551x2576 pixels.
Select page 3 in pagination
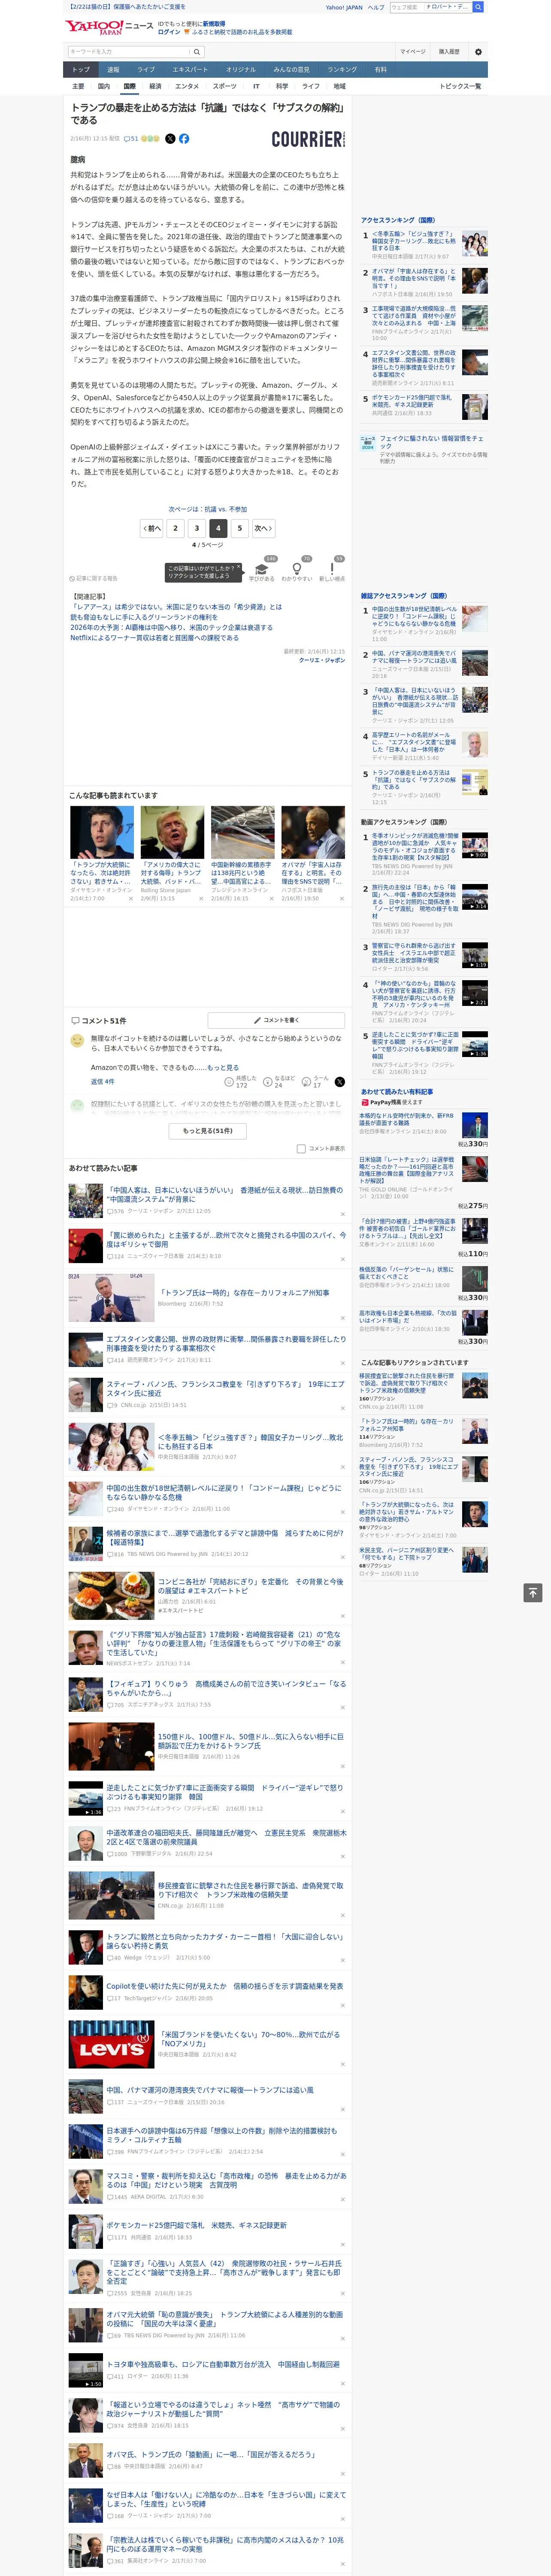pos(196,528)
